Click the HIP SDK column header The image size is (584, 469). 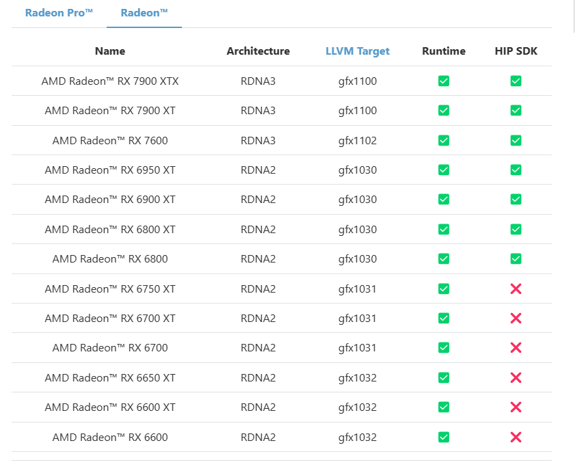coord(516,51)
